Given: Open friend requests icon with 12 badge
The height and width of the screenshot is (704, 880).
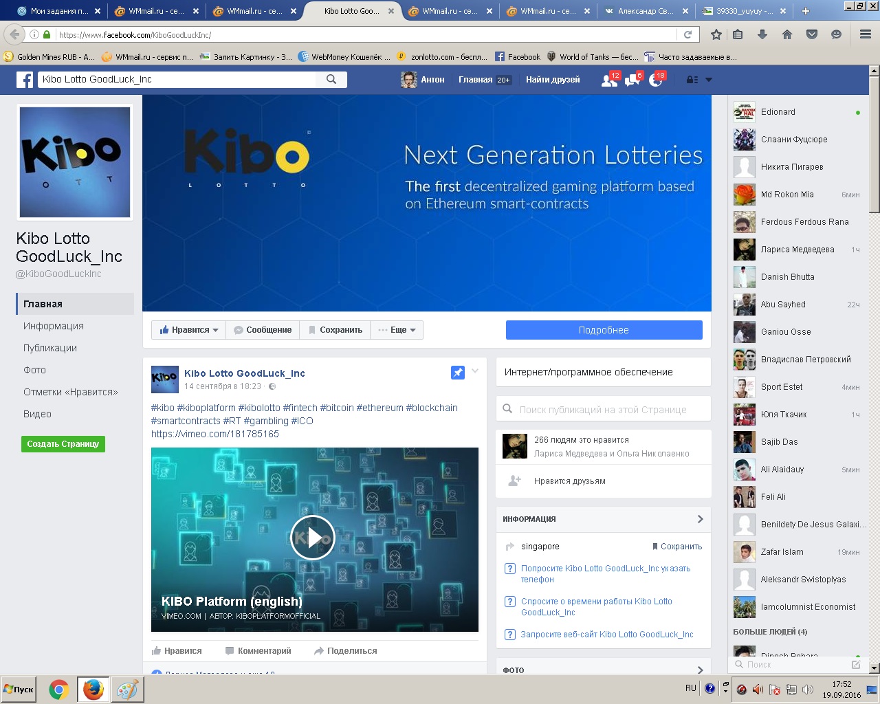Looking at the screenshot, I should tap(609, 80).
